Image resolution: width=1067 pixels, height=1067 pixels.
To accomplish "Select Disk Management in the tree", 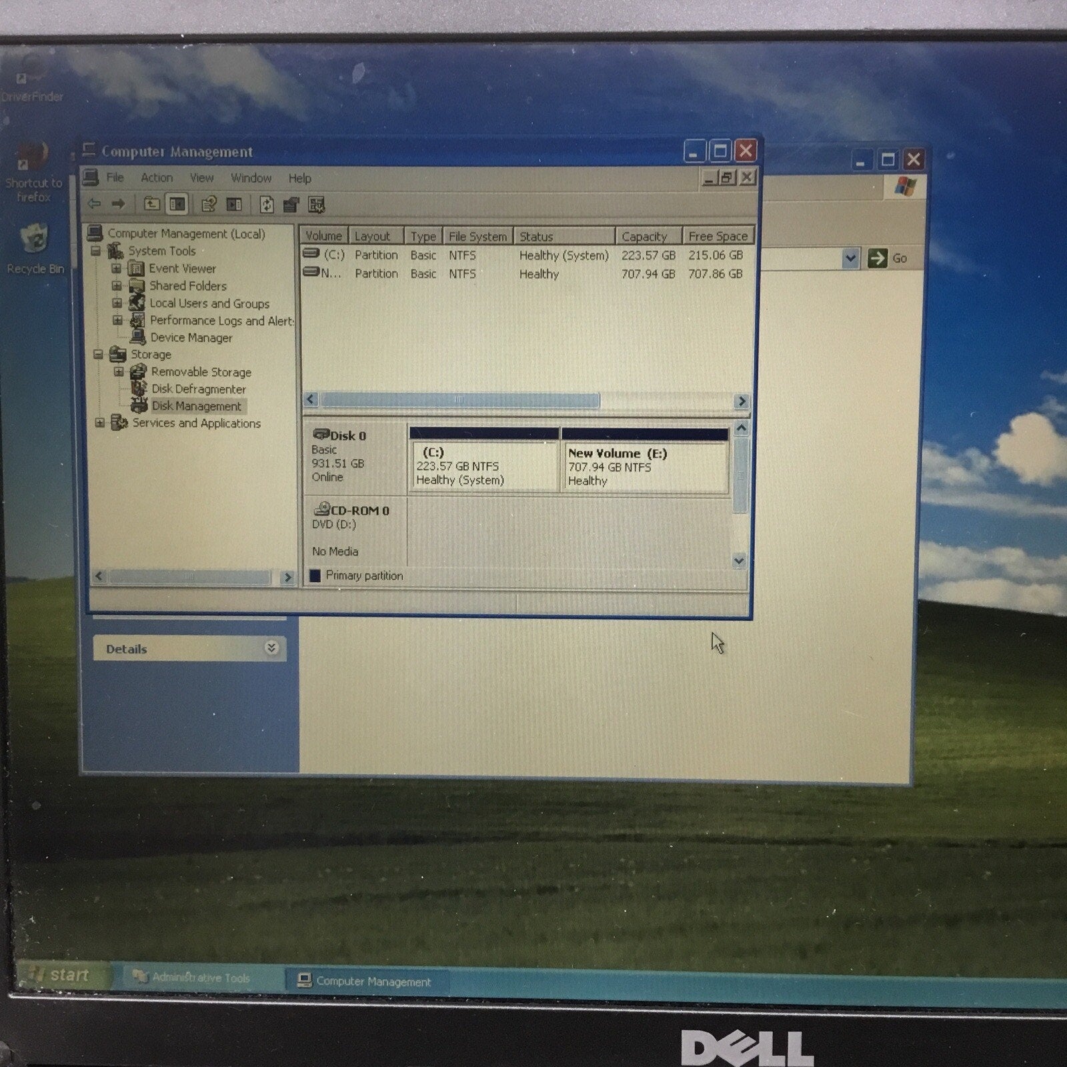I will pos(196,406).
